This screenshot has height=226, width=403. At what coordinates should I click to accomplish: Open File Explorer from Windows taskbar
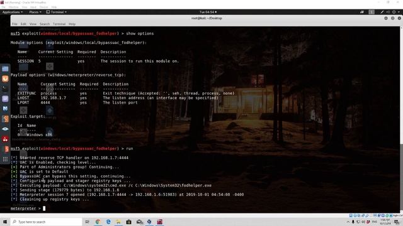click(118, 222)
